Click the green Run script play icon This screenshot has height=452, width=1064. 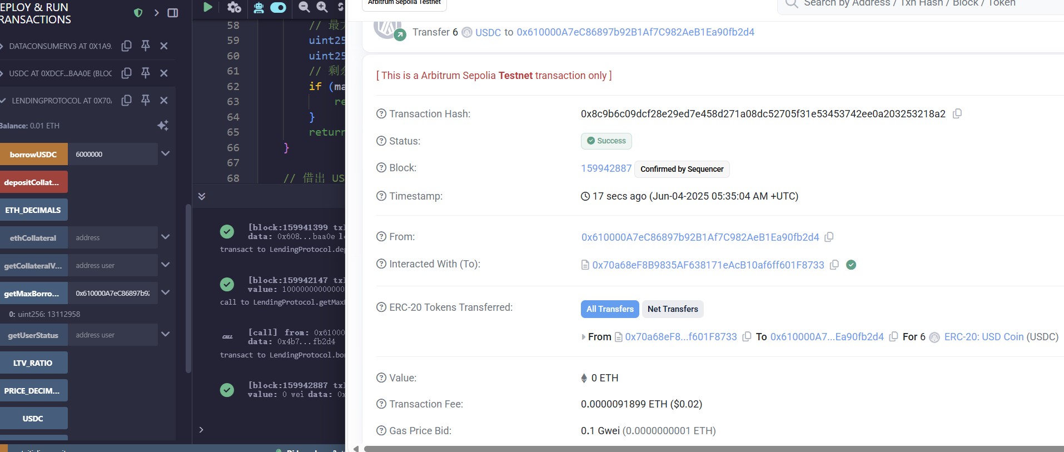208,7
